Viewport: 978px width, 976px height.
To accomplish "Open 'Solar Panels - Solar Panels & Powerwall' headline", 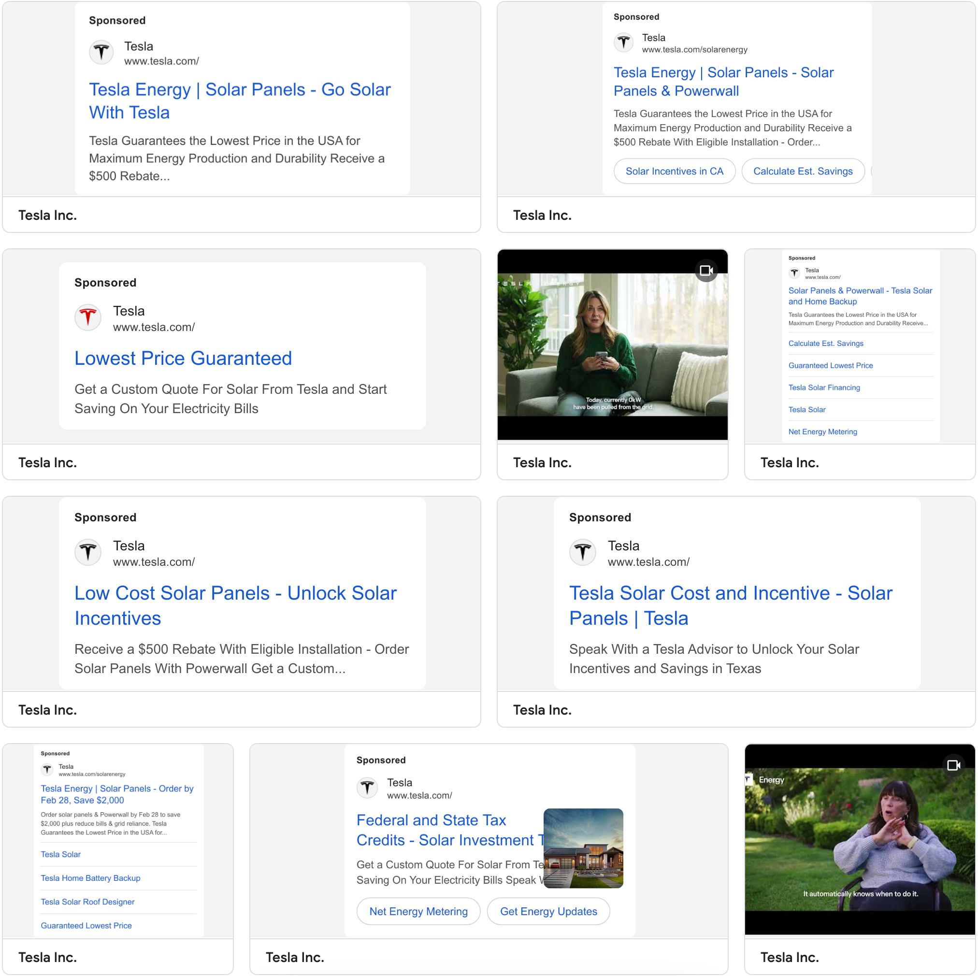I will (x=724, y=82).
